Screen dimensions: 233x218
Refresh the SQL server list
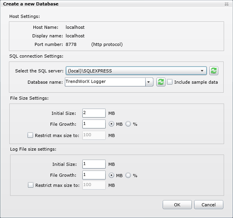(x=214, y=71)
